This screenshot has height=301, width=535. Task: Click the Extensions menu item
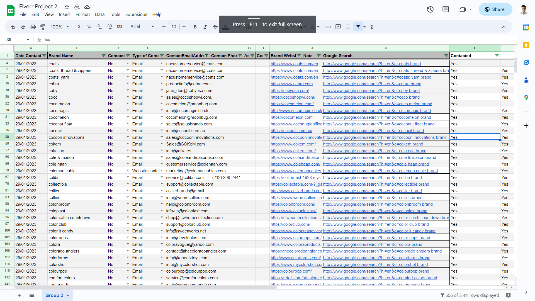(136, 14)
